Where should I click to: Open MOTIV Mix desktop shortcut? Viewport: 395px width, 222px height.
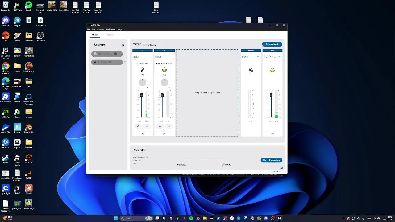[17, 6]
